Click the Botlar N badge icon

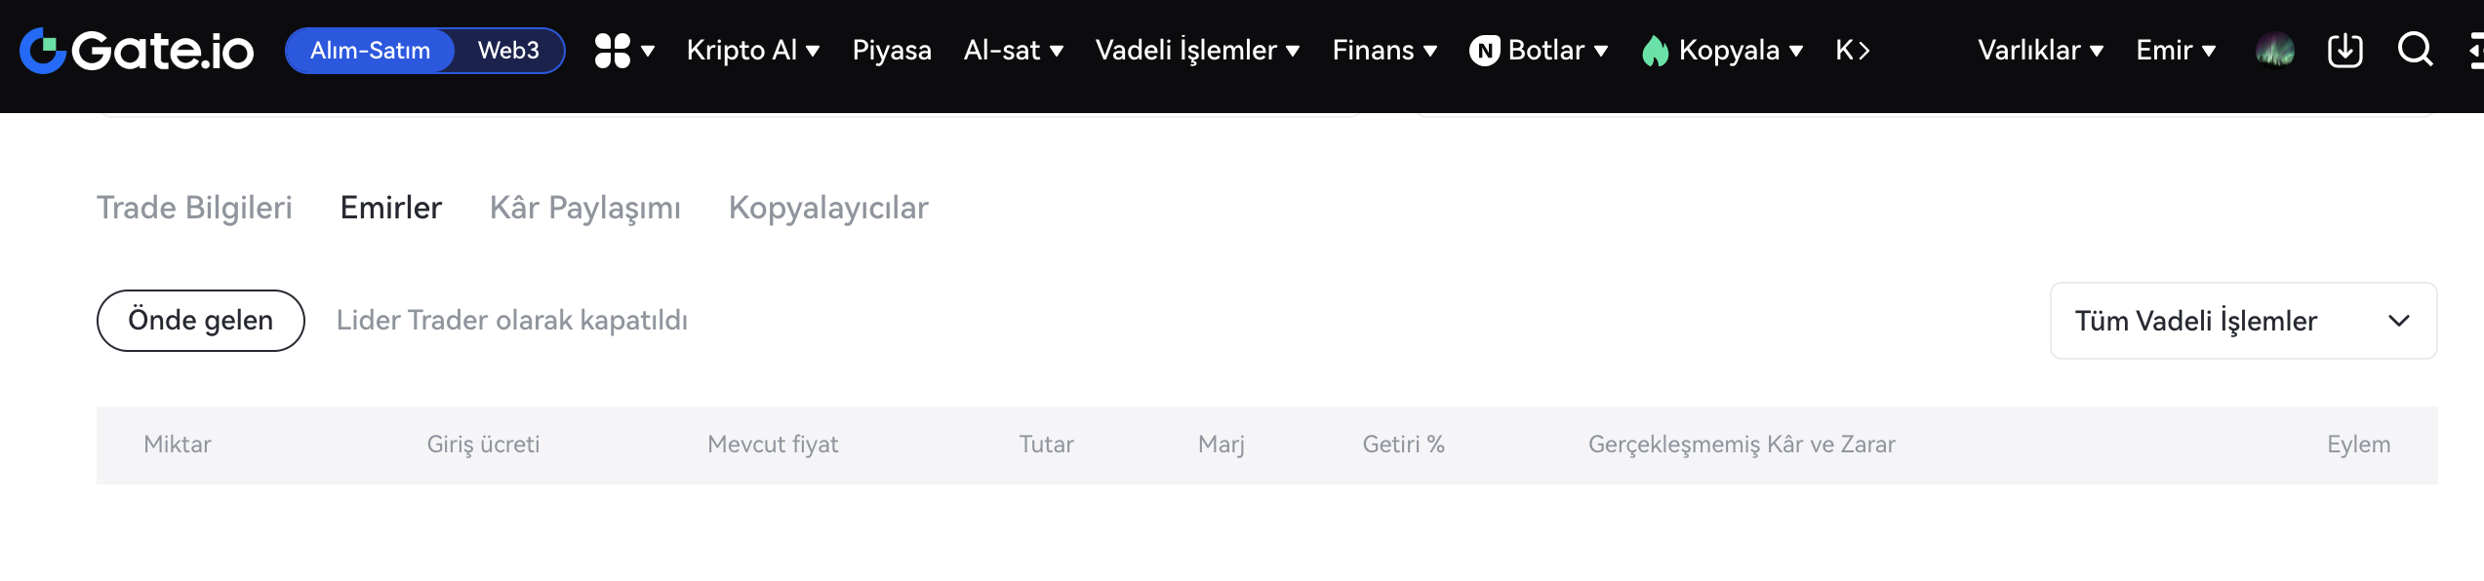pos(1485,51)
